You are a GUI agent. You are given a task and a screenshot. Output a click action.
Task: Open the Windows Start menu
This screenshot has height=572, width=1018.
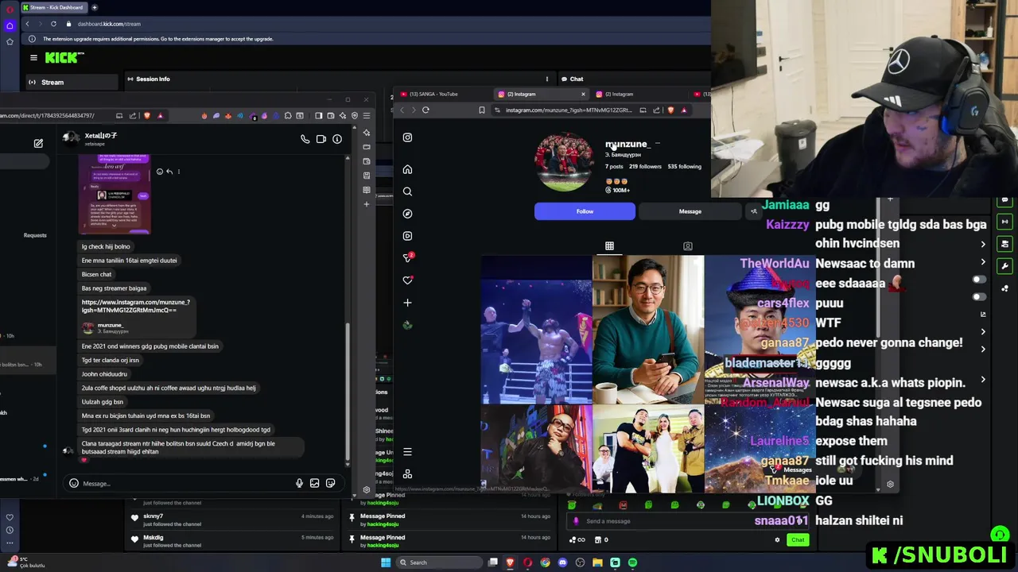pos(386,562)
